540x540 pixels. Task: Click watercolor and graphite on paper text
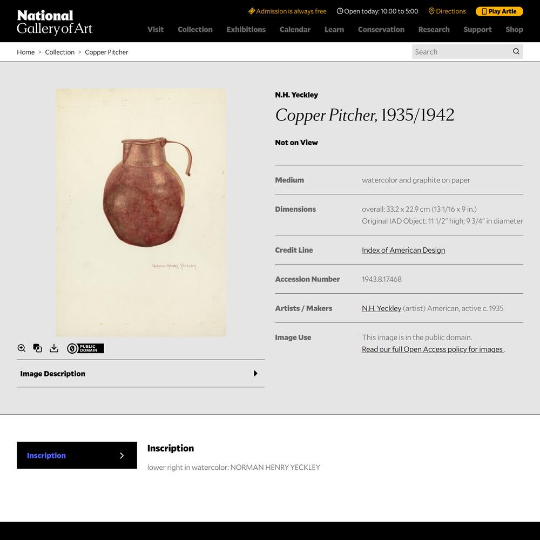(x=416, y=180)
